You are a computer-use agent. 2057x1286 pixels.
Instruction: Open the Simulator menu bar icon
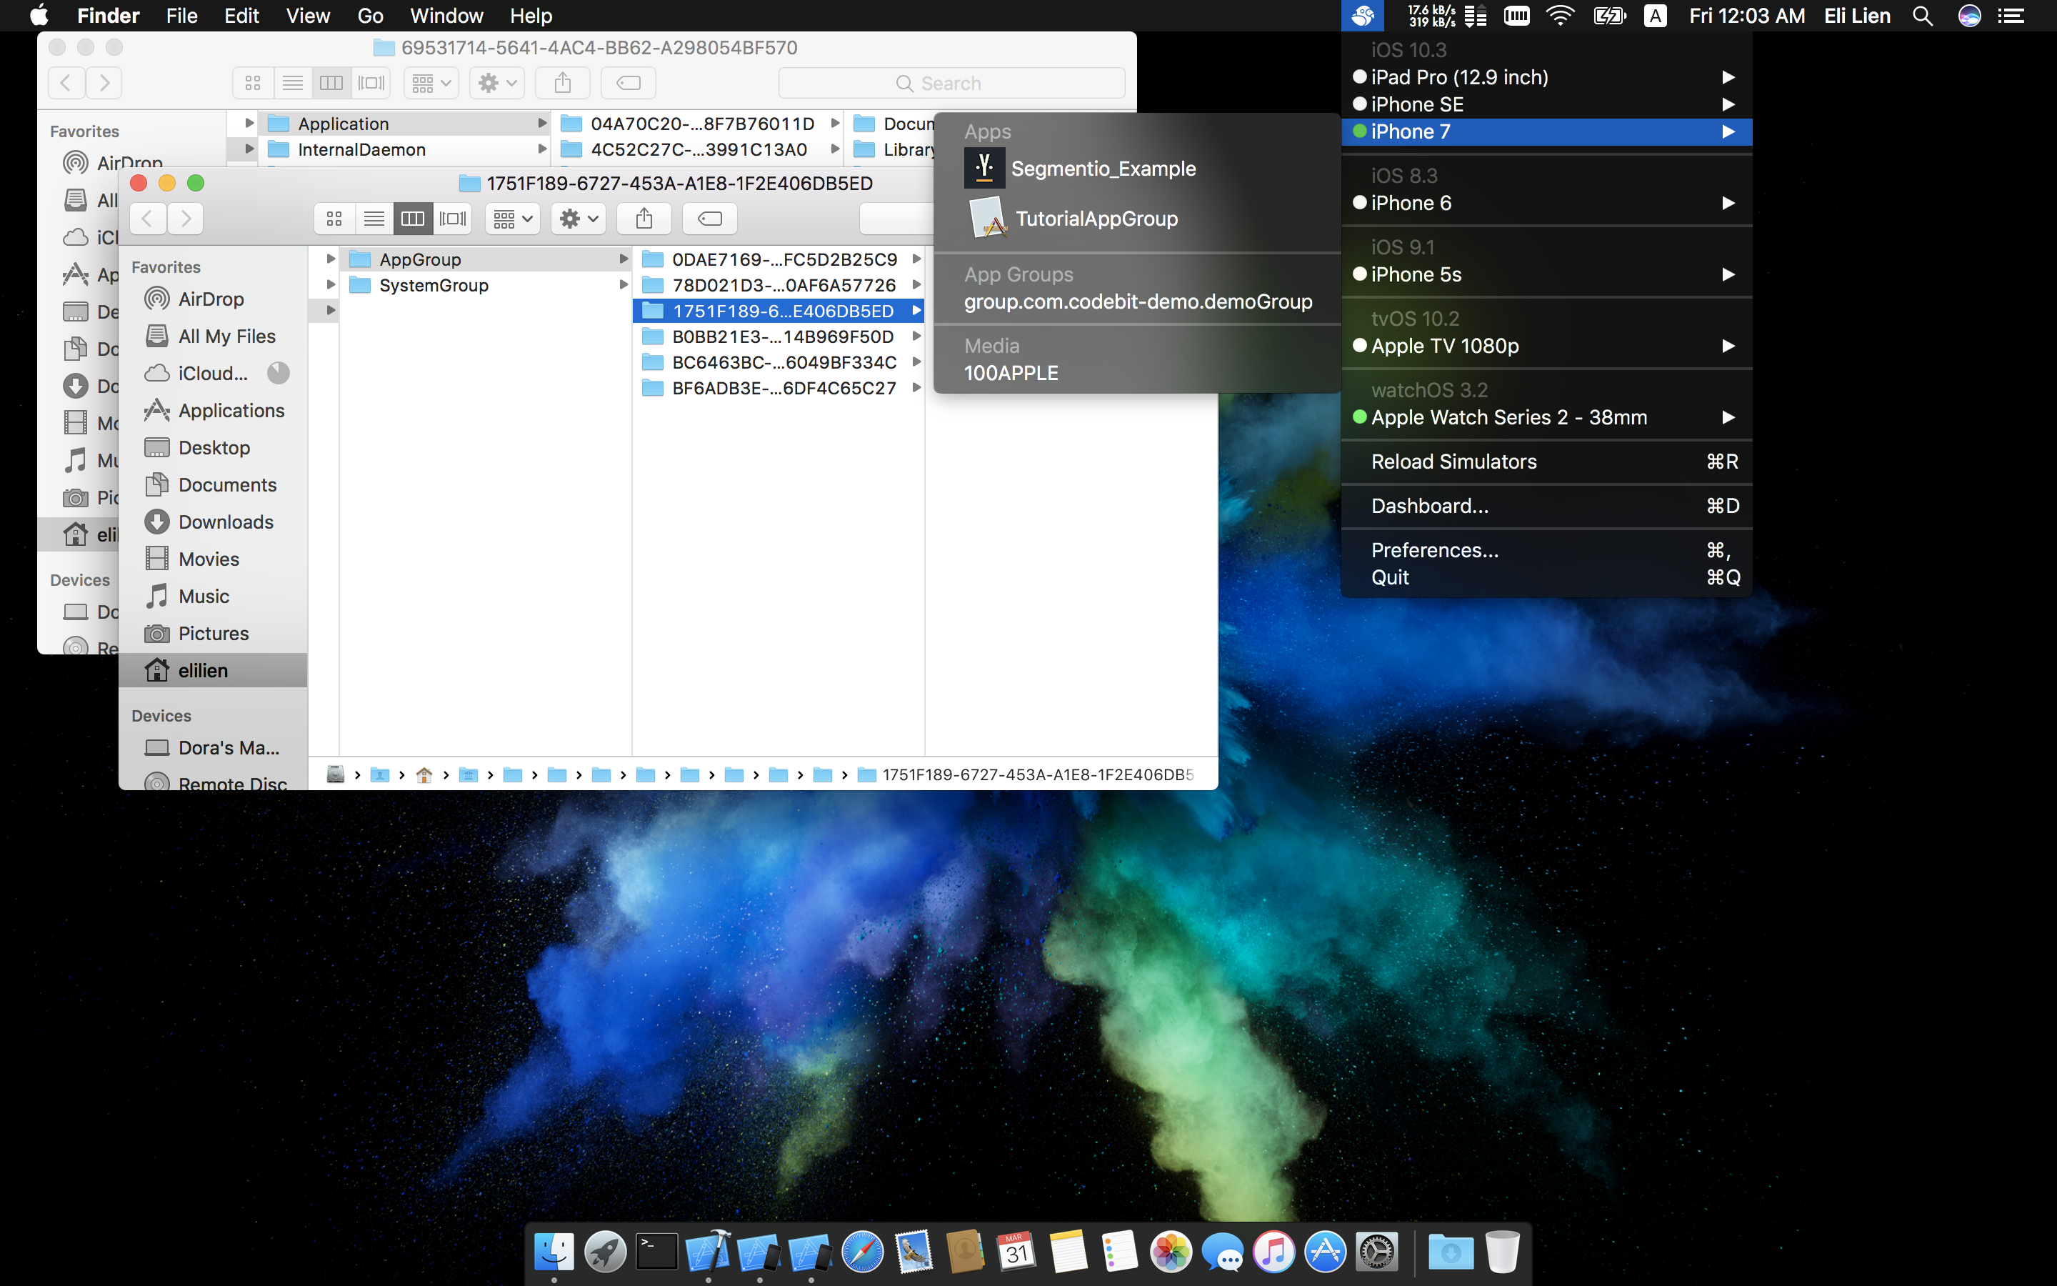1363,15
